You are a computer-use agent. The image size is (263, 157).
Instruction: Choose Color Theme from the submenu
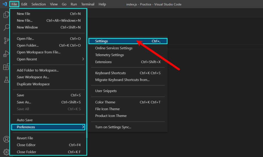[x=106, y=102]
